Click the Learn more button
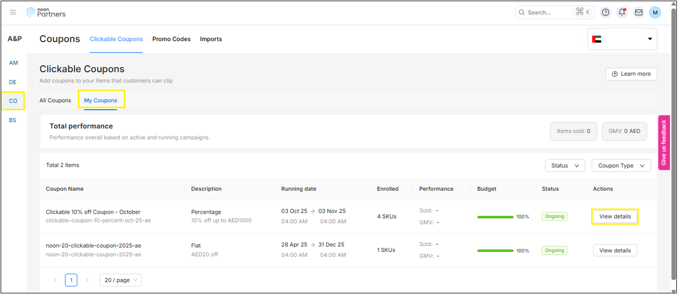678x295 pixels. (631, 74)
